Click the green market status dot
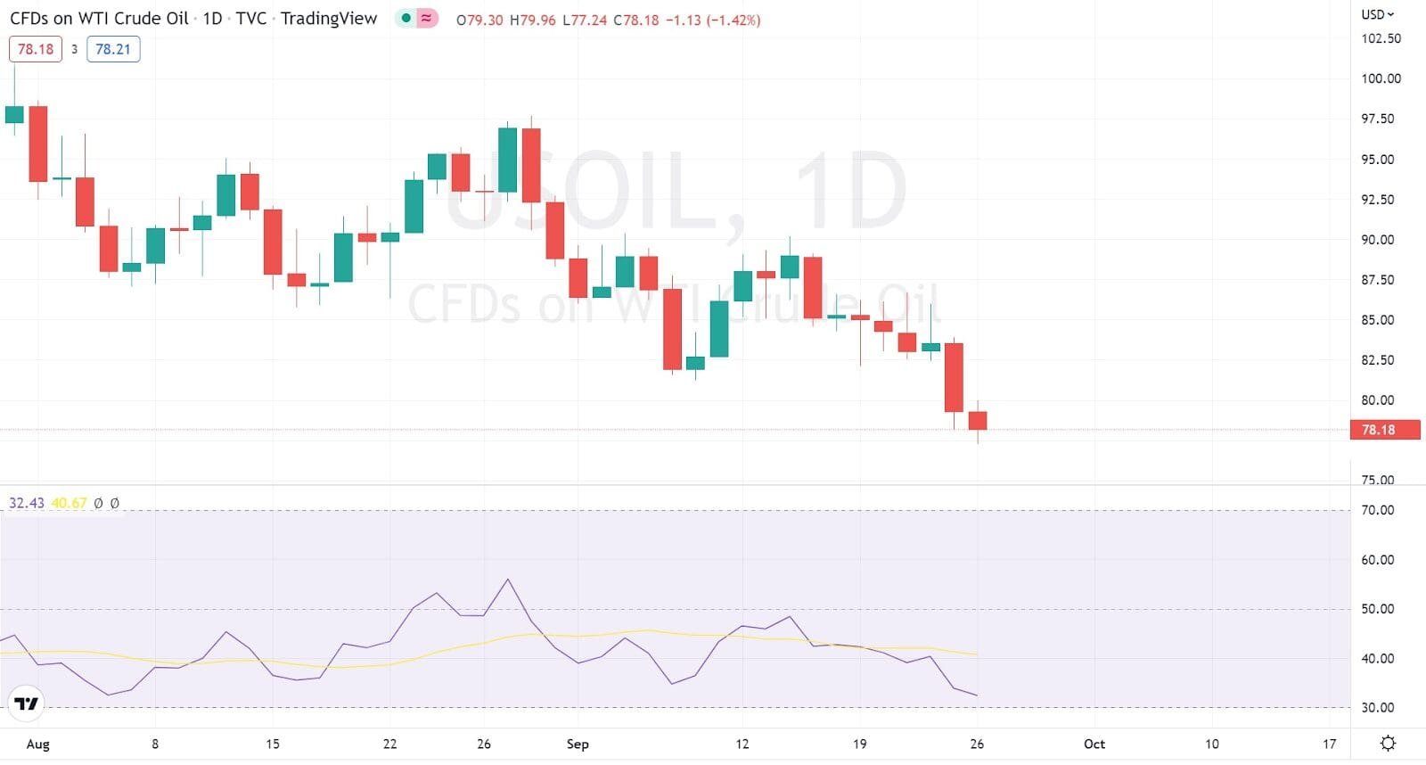Image resolution: width=1426 pixels, height=765 pixels. pyautogui.click(x=406, y=19)
